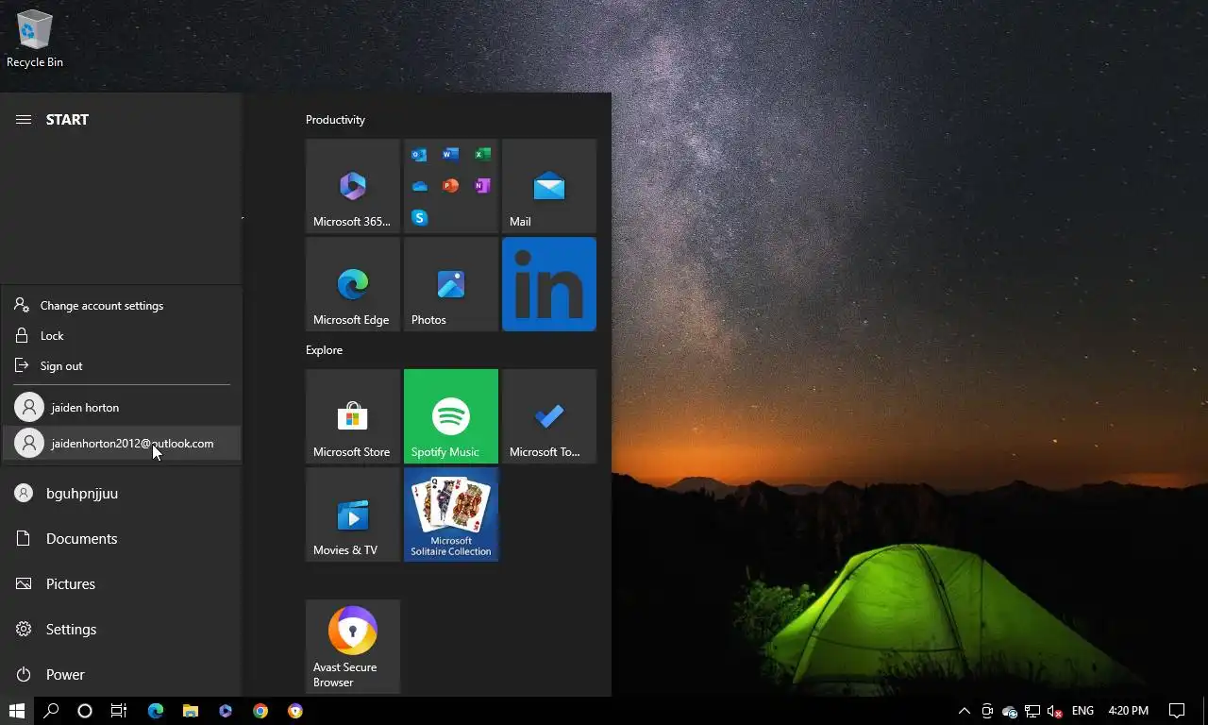This screenshot has width=1208, height=725.
Task: Open File Explorer from the taskbar
Action: [191, 711]
